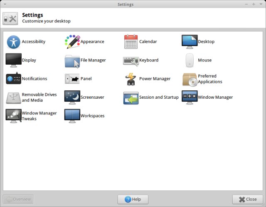Close the window via title bar X
266x207 pixels.
tap(261, 5)
